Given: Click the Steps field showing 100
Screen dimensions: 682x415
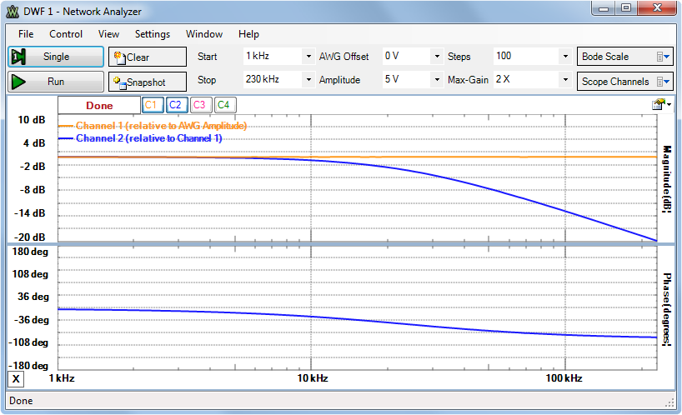Looking at the screenshot, I should click(x=526, y=56).
